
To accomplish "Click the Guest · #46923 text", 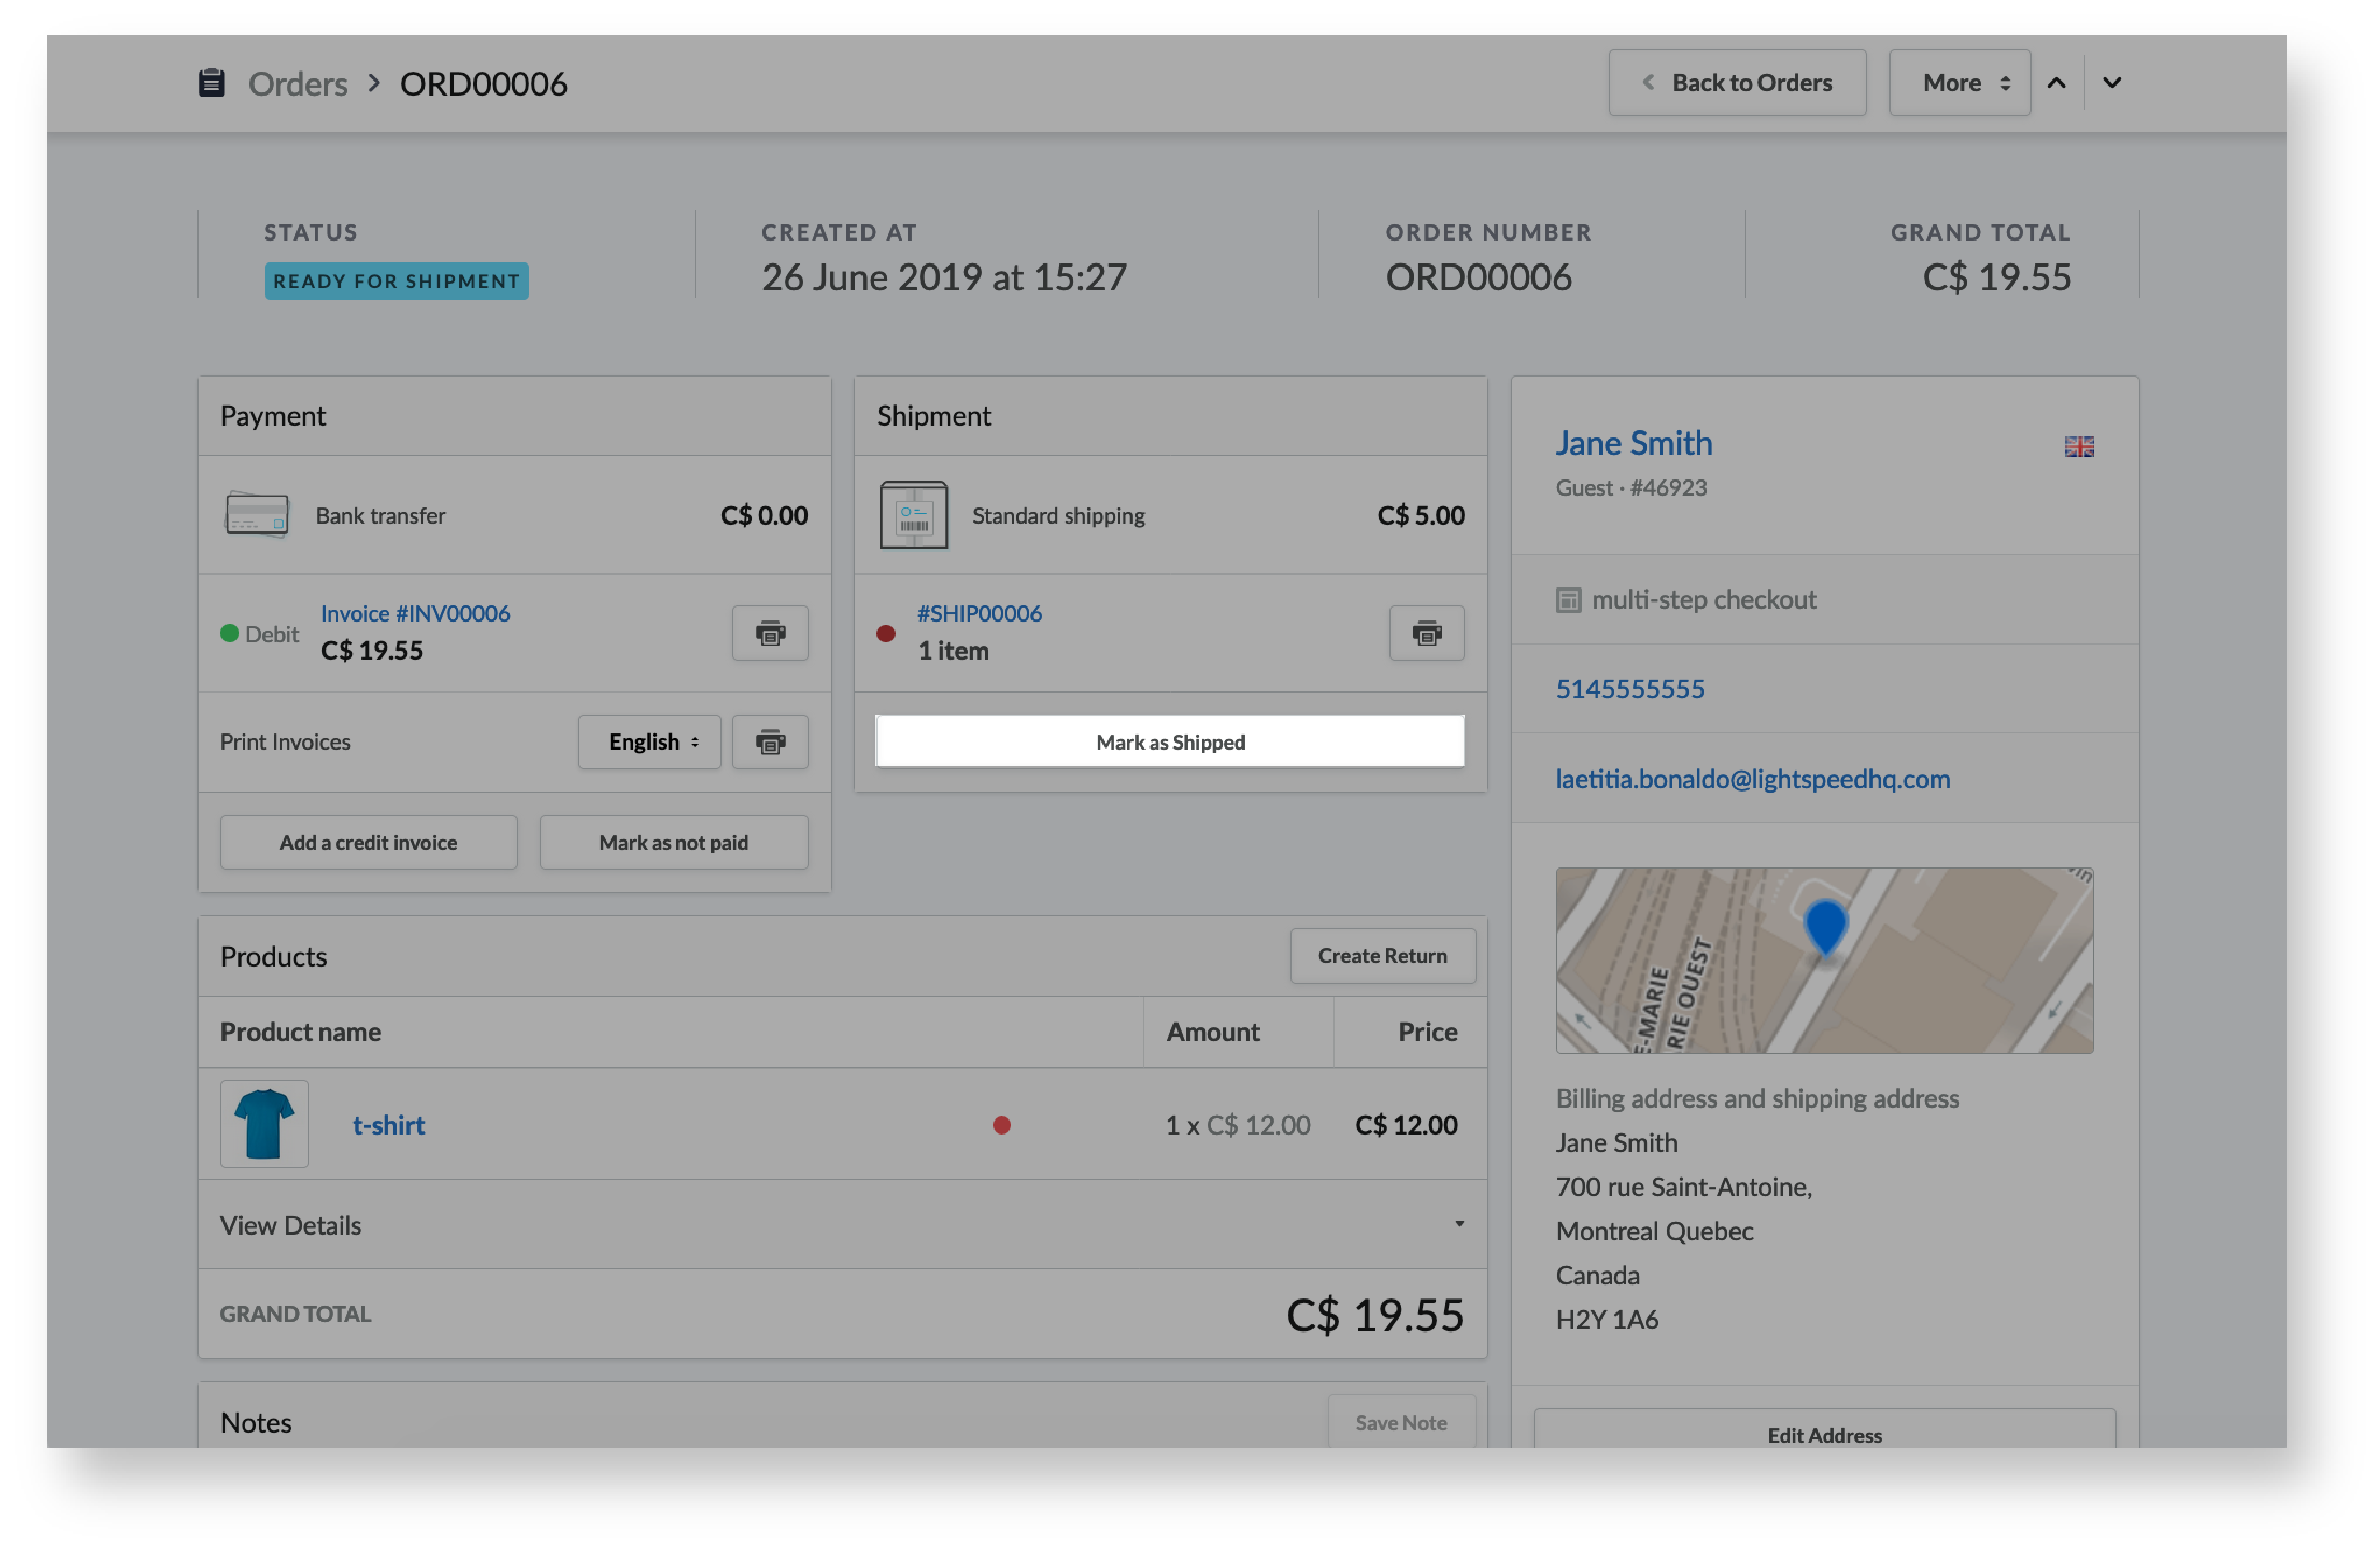I will point(1631,488).
